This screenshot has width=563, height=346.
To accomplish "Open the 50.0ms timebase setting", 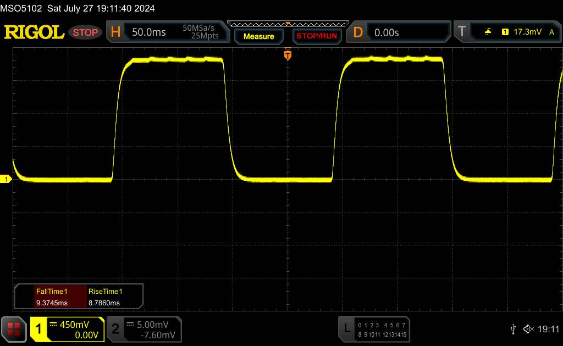I will point(149,32).
